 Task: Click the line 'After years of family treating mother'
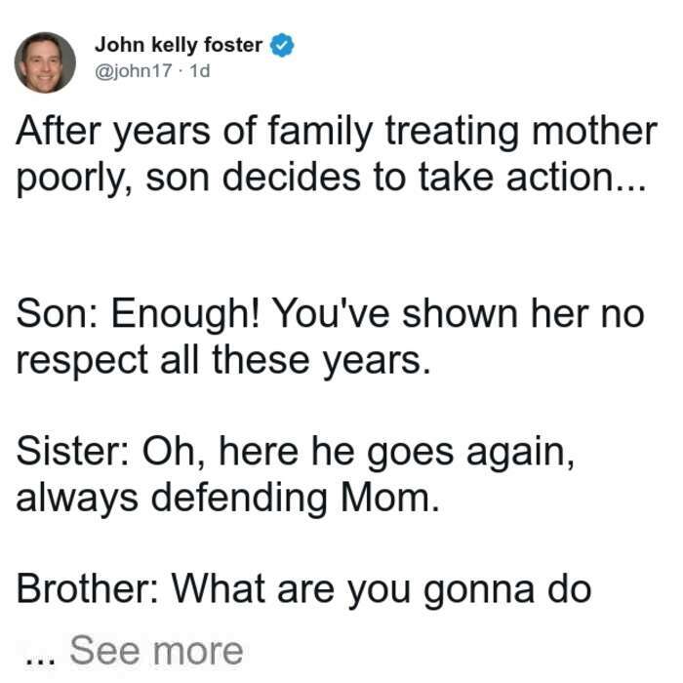[x=337, y=132]
